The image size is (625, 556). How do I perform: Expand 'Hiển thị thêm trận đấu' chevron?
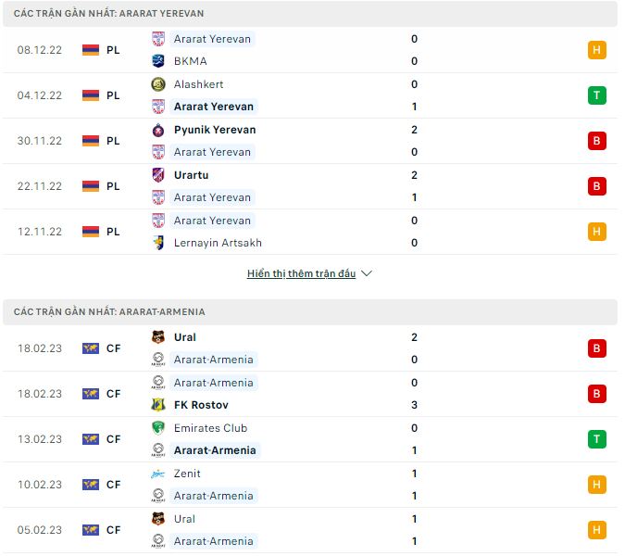[x=366, y=274]
